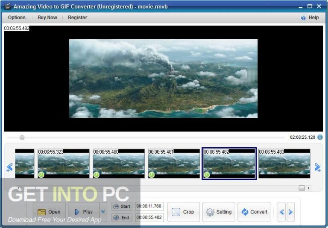Open Help from the menu bar

(x=313, y=18)
